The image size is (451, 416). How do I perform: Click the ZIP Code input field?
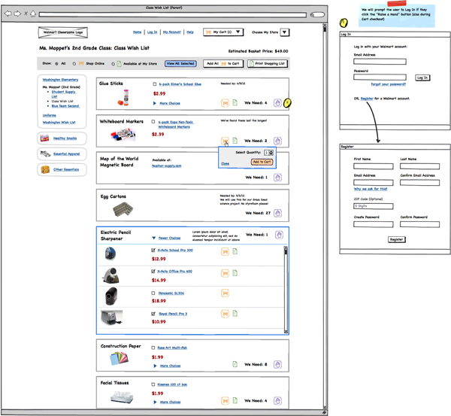point(373,206)
